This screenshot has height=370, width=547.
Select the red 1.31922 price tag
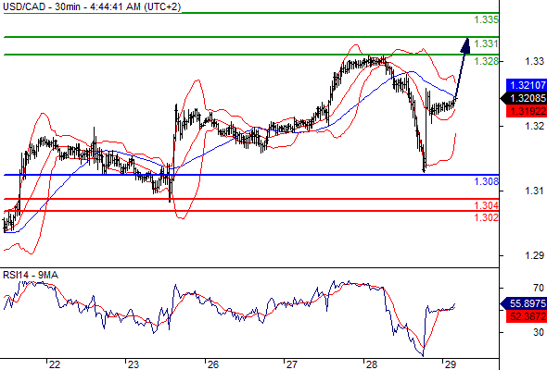click(x=528, y=111)
